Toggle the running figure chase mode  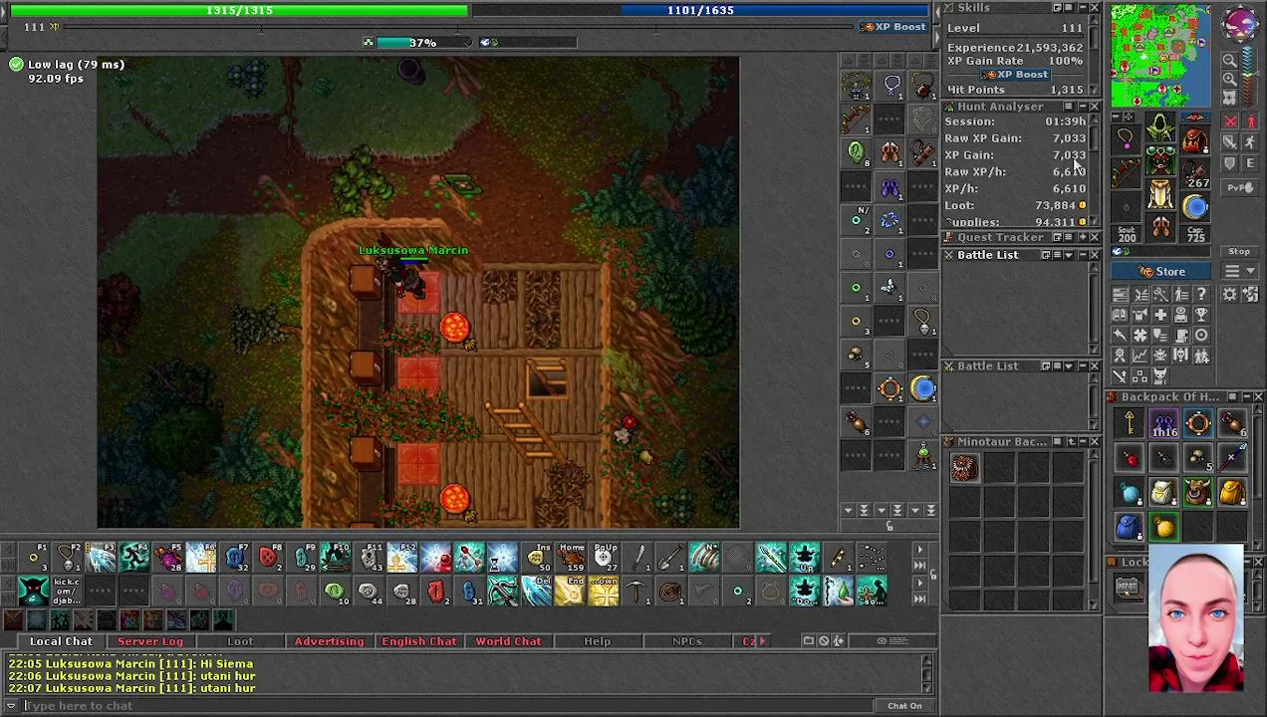click(1251, 142)
